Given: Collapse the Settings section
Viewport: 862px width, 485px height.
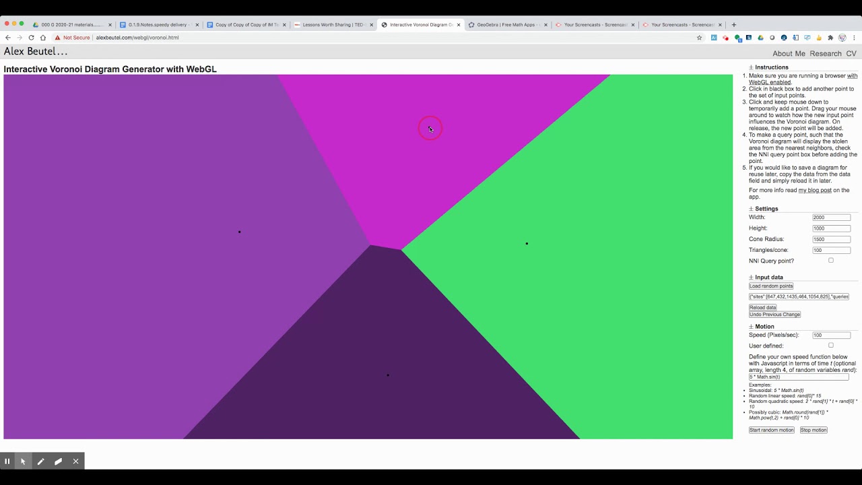Looking at the screenshot, I should click(751, 209).
